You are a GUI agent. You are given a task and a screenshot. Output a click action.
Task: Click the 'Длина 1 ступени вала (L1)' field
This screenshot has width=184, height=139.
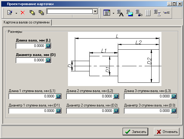[32, 96]
